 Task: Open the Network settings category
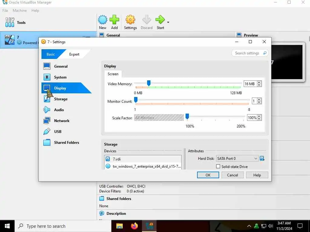62,121
